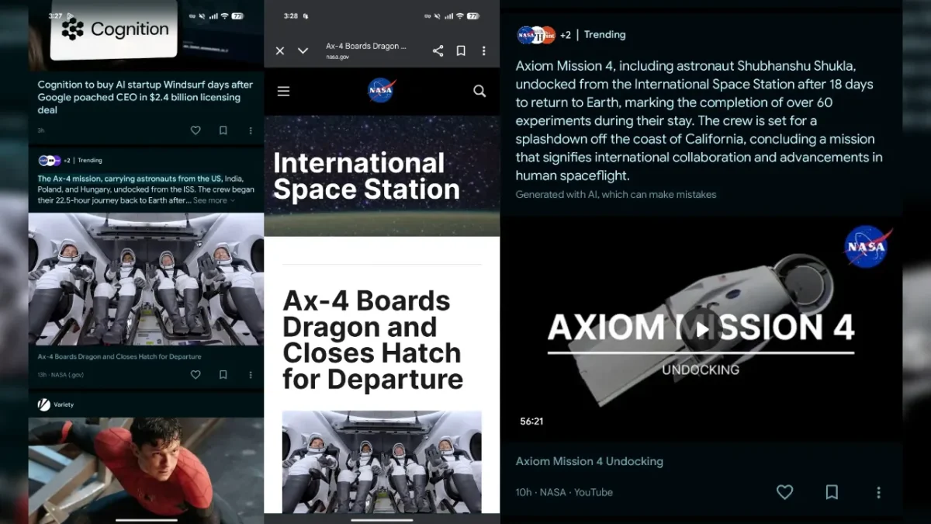Expand the browser tab down chevron
The image size is (931, 524).
pos(303,50)
